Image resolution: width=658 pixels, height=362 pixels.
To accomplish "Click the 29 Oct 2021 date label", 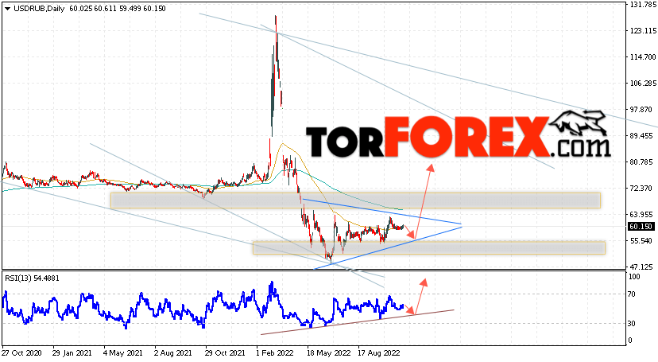I will tap(225, 353).
